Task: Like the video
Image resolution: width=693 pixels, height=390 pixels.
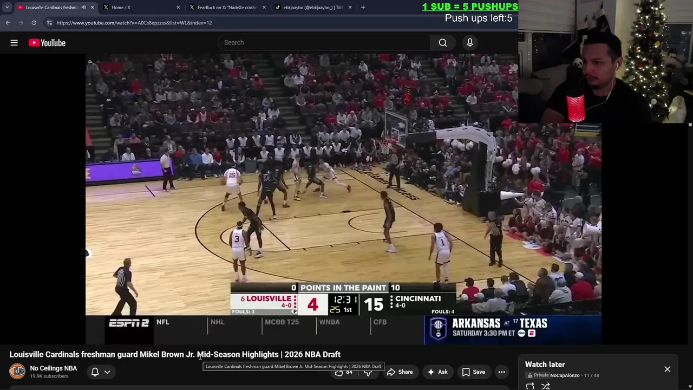Action: coord(343,372)
